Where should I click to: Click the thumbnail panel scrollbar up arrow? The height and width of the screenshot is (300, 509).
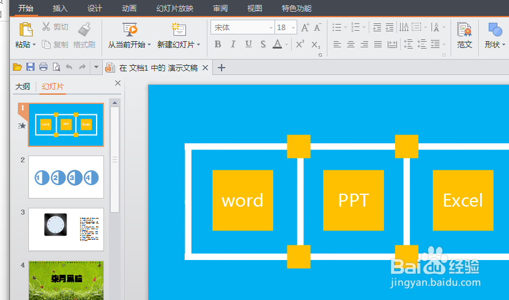114,103
